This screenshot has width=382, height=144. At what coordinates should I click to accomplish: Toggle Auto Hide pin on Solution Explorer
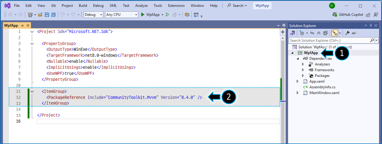coord(371,25)
